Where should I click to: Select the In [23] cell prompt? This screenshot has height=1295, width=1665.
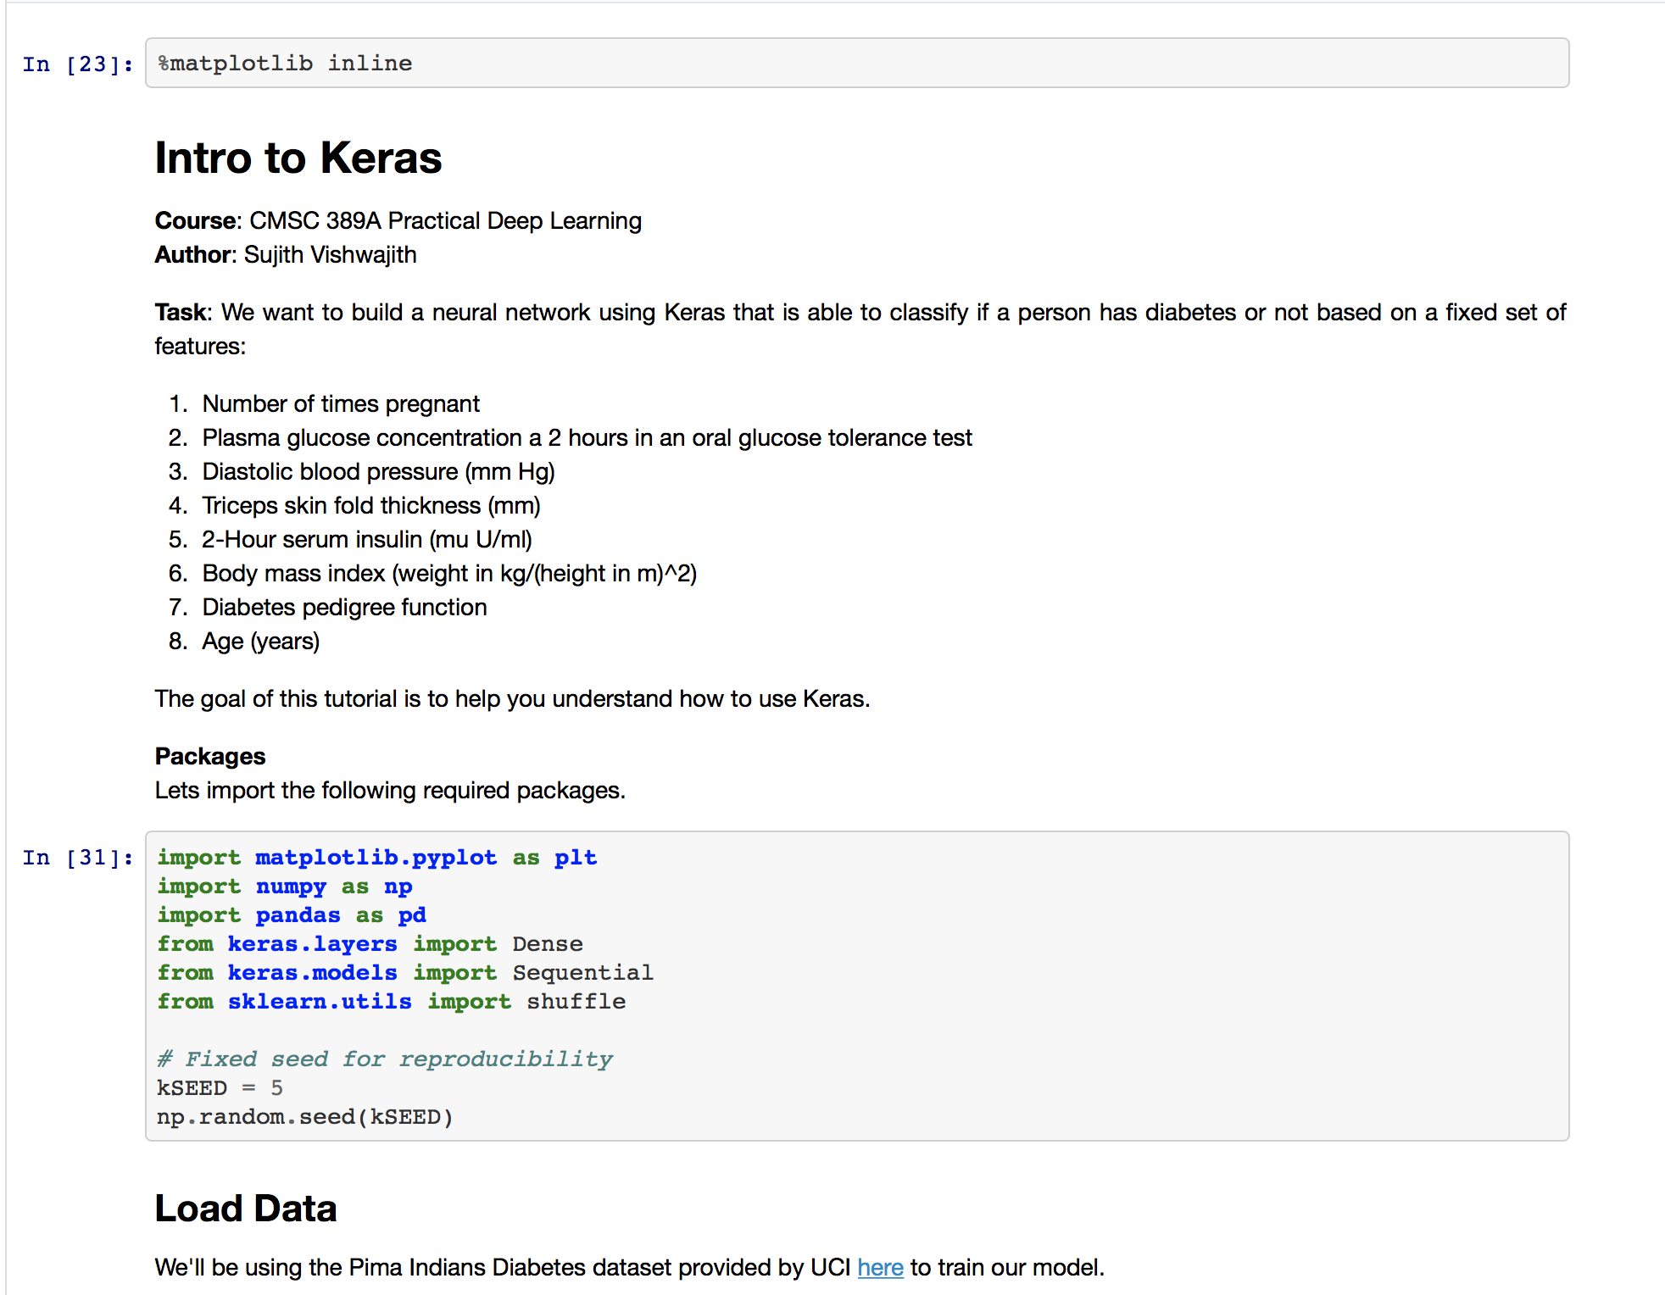[x=77, y=64]
